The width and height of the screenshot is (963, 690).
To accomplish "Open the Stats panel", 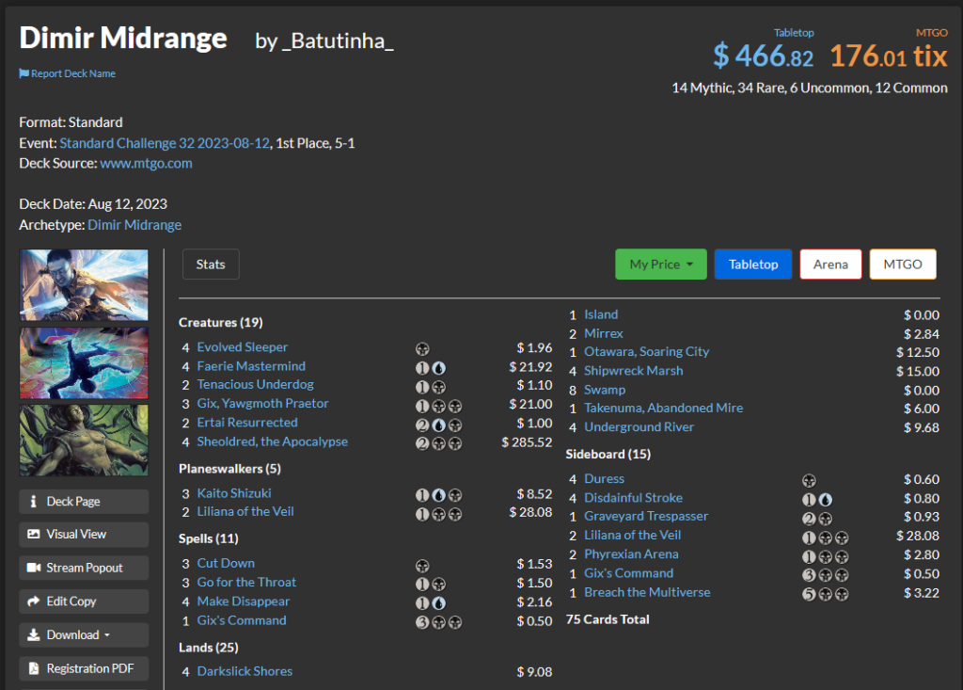I will tap(211, 265).
